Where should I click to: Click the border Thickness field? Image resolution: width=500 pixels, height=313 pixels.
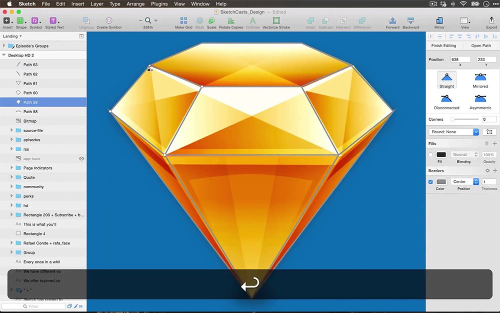point(489,182)
